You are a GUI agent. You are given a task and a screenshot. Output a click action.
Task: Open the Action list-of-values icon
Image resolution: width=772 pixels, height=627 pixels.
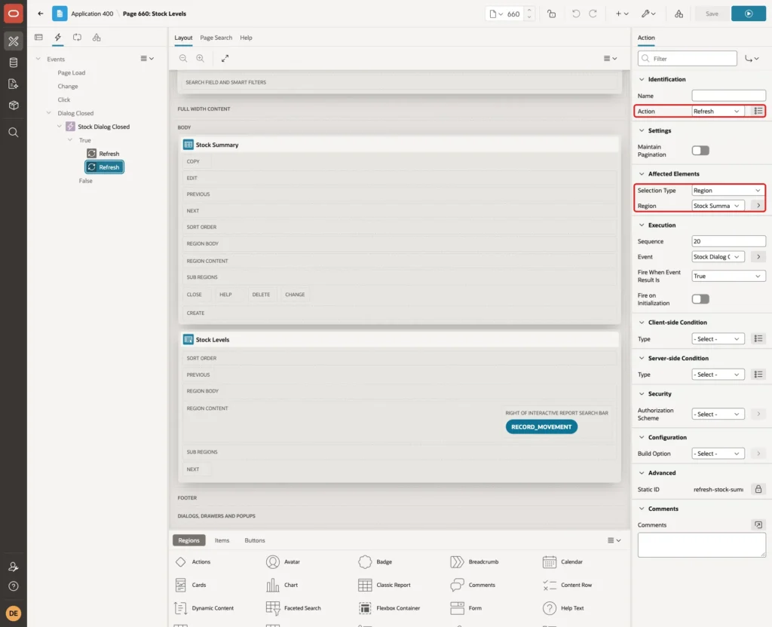tap(758, 112)
